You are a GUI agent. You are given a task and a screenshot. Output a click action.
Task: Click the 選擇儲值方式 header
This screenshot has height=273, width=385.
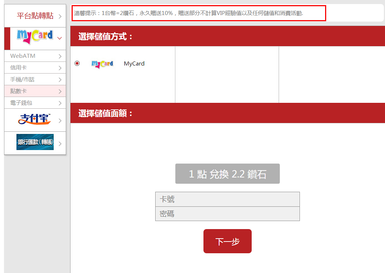coord(106,36)
